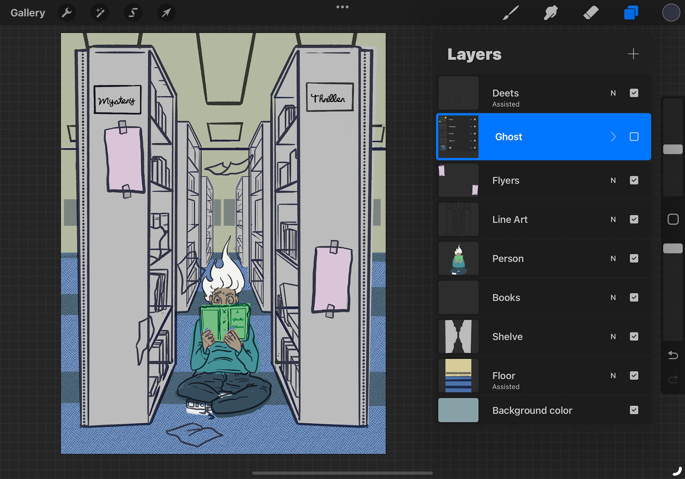Screen dimensions: 685x479
Task: Close the Layers panel via Layers icon
Action: (x=631, y=13)
